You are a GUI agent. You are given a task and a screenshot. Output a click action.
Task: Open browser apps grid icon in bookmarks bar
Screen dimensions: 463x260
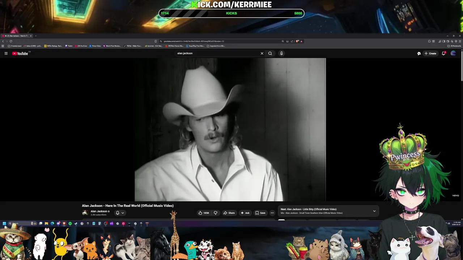[3, 46]
